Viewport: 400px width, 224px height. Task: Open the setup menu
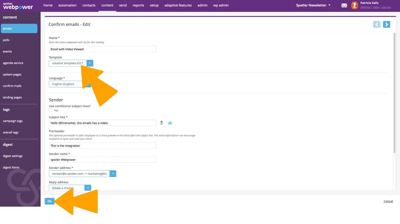pos(154,5)
